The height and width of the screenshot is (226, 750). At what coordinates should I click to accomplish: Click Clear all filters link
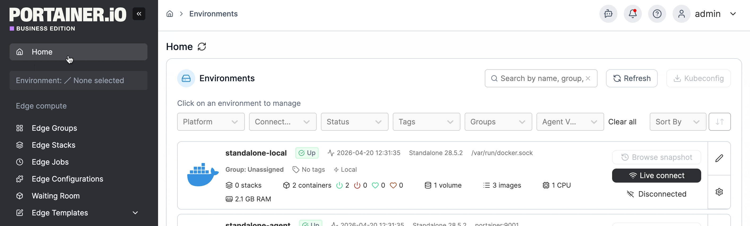tap(622, 122)
